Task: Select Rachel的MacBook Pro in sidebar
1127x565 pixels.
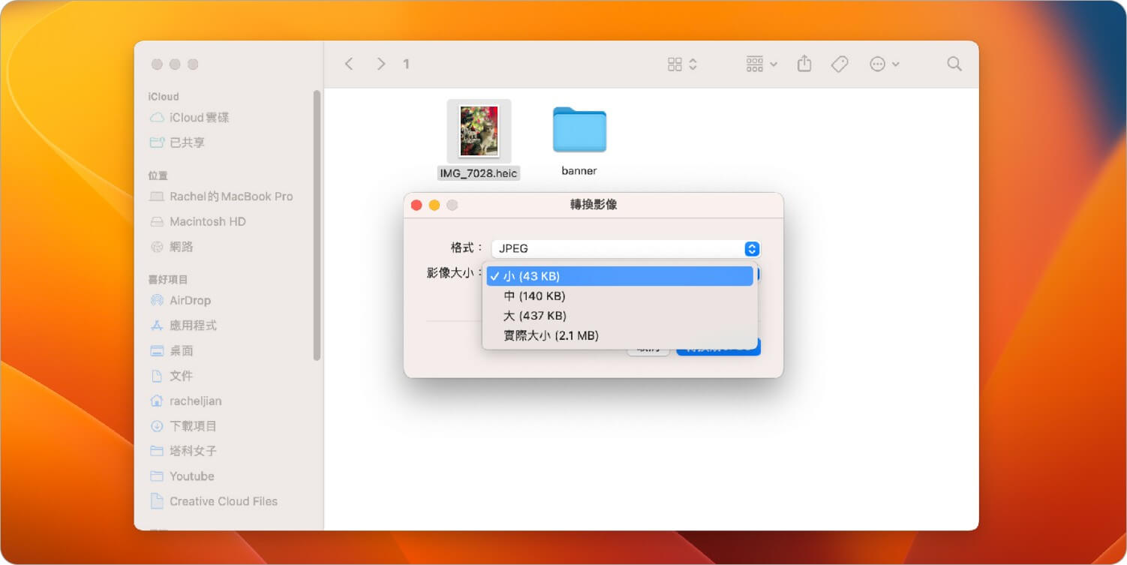Action: pos(221,197)
